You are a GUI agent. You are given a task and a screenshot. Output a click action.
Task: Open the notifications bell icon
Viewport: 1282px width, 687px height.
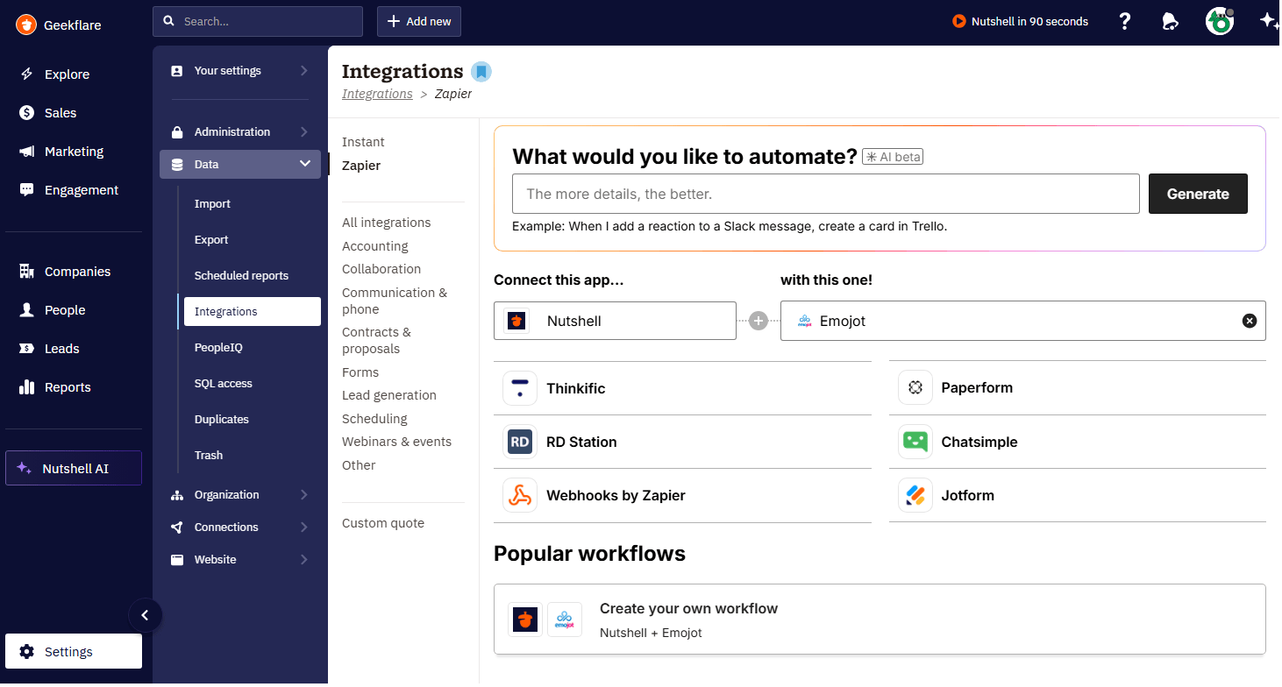(x=1170, y=22)
